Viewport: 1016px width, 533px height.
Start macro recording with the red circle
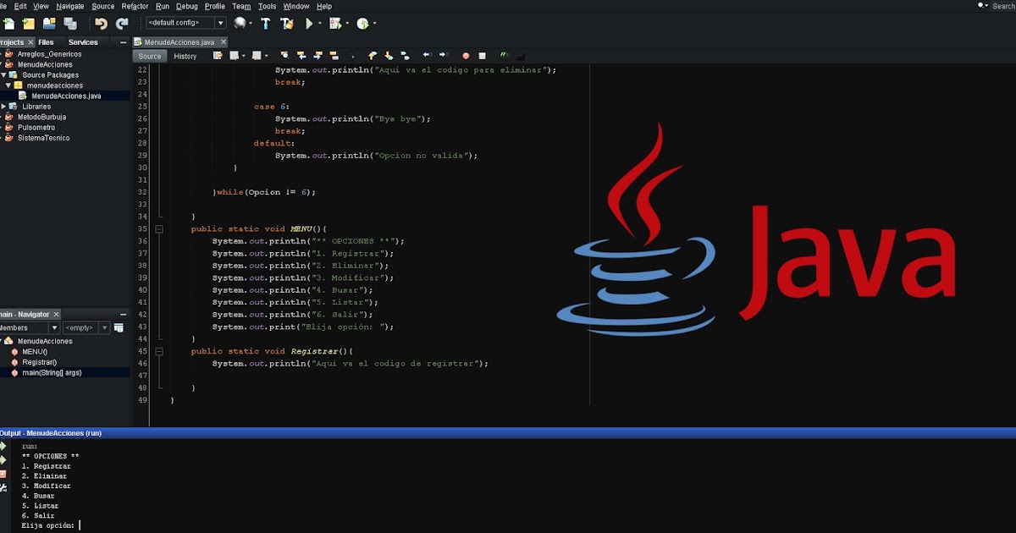(x=465, y=56)
